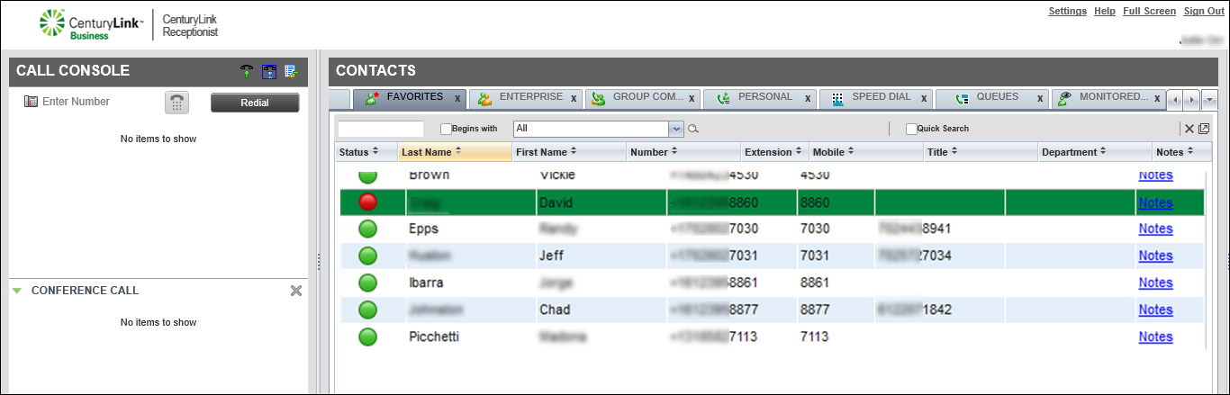Click green status icon for Chad

[367, 310]
